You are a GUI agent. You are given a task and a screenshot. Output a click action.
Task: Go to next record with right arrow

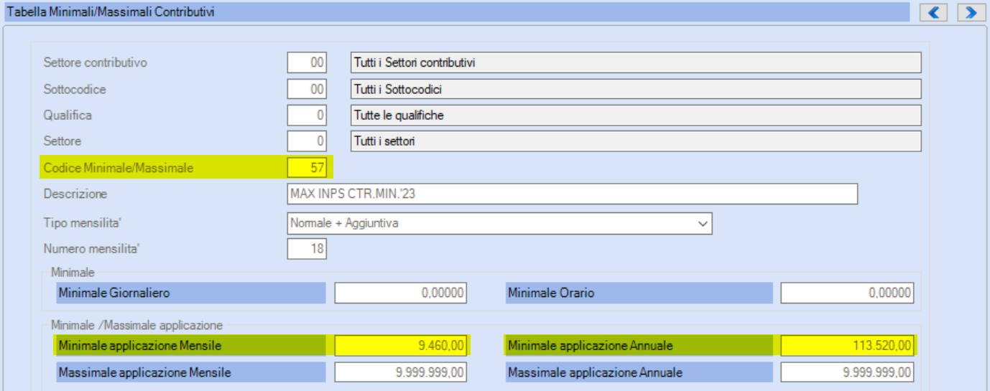tap(971, 12)
